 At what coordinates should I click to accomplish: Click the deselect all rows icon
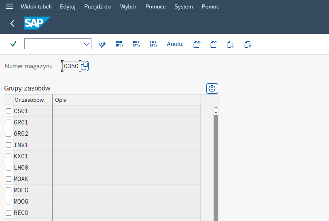click(x=153, y=44)
